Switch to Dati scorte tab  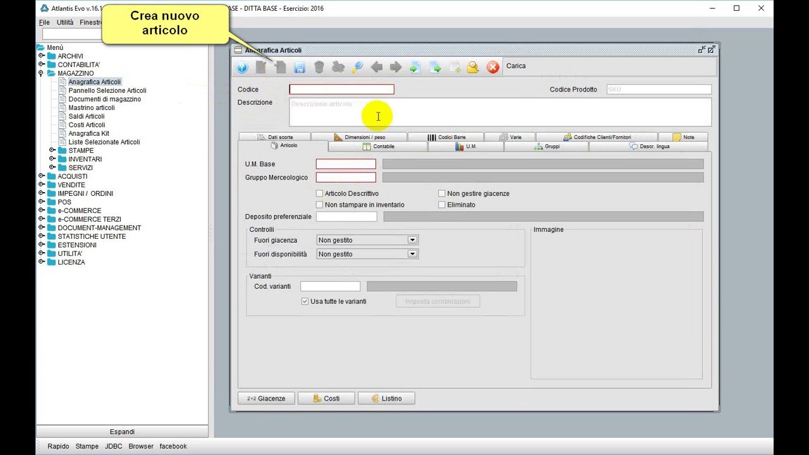point(275,137)
